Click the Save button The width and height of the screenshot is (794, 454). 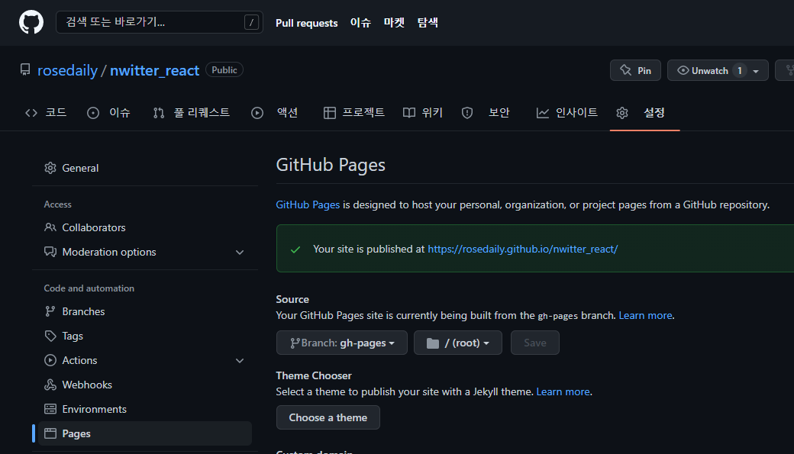click(x=534, y=343)
